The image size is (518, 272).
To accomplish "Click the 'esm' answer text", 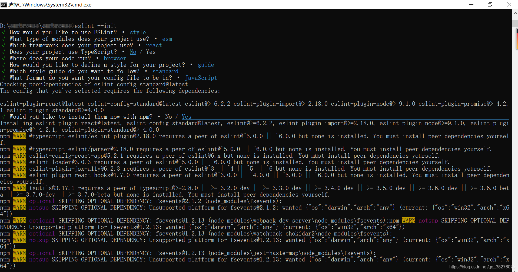I will (167, 39).
